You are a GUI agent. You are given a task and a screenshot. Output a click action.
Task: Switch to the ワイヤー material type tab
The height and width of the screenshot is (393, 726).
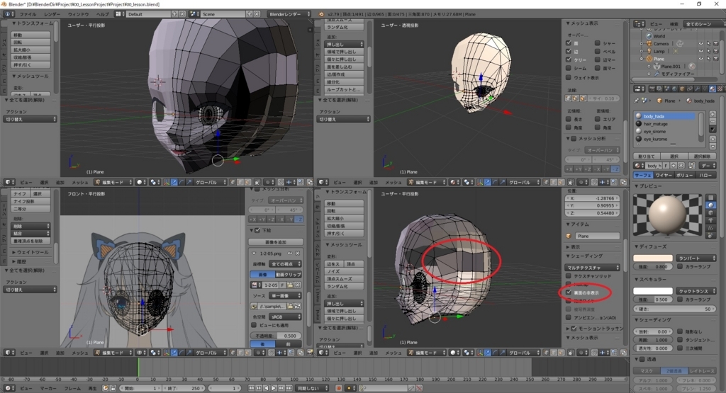click(663, 174)
